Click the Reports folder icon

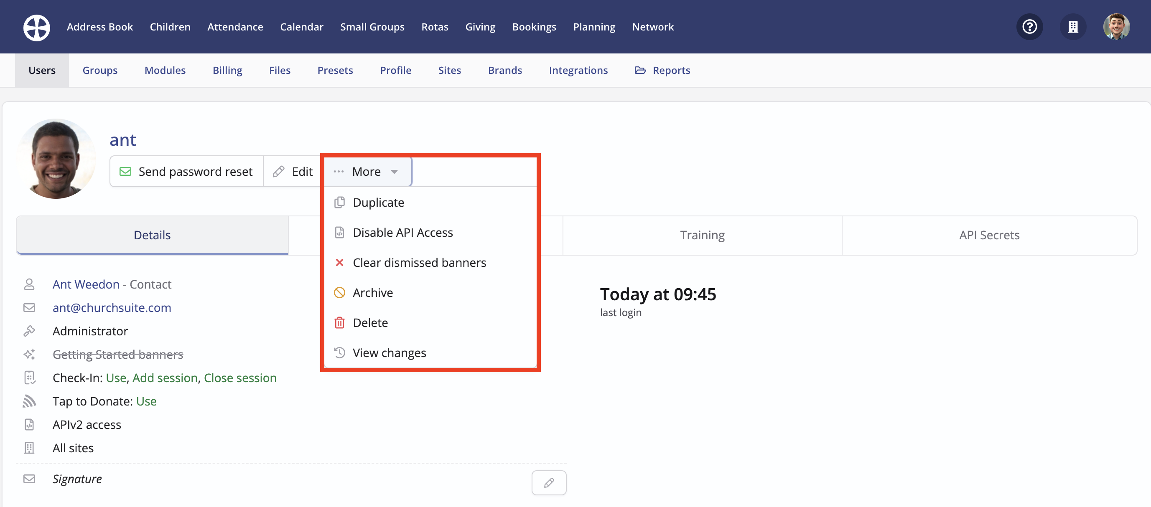(640, 70)
